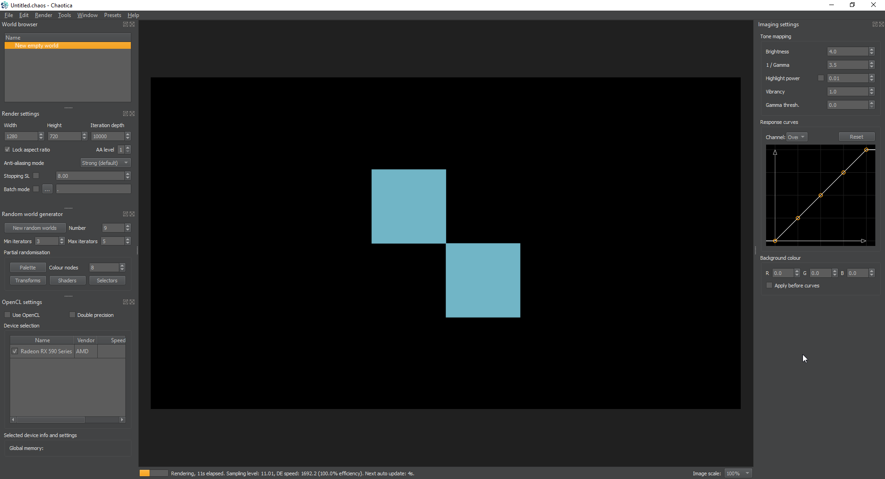
Task: Randomise the Palette
Action: pyautogui.click(x=28, y=268)
